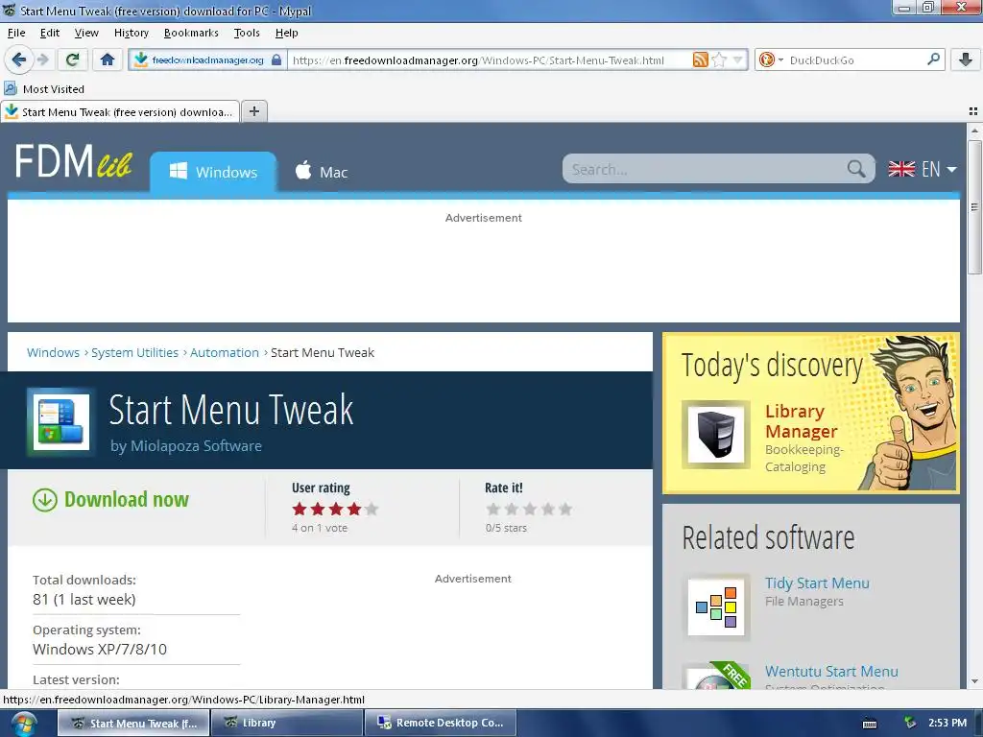Switch to the Windows platform tab
Screen dimensions: 983x737
(213, 172)
